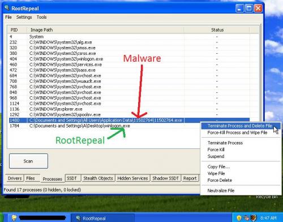Choose Terminate Process and Delete File

point(240,126)
